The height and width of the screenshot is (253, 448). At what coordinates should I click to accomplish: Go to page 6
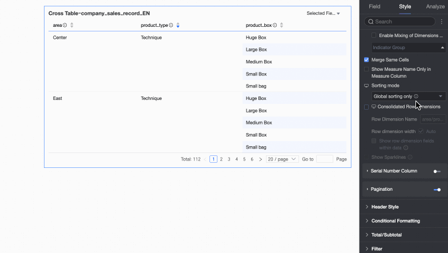pyautogui.click(x=252, y=159)
